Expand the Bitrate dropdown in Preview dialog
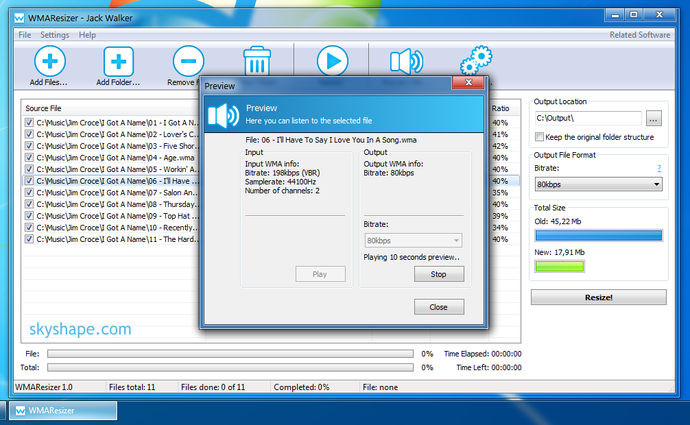 tap(413, 241)
